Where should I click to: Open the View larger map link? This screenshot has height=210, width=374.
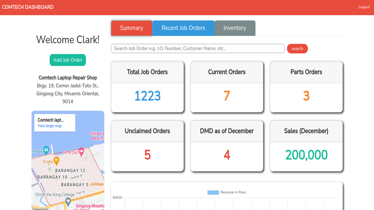click(x=50, y=126)
